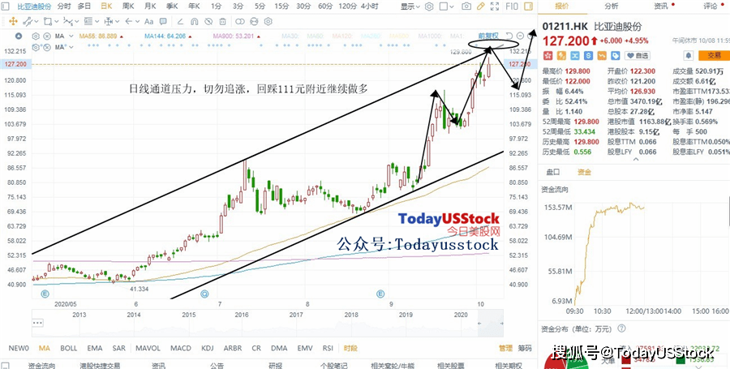Select the arrow annotation tool

(128, 21)
